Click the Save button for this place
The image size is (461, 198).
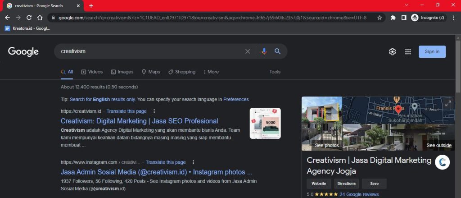pyautogui.click(x=374, y=184)
